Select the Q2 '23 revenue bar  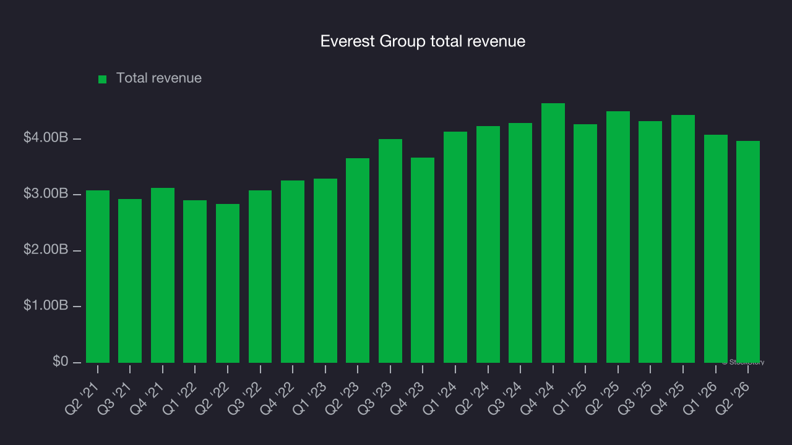click(358, 260)
